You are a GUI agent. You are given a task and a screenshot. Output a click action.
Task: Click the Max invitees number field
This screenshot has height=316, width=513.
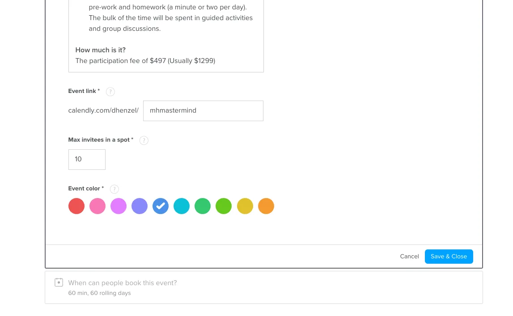pyautogui.click(x=87, y=160)
